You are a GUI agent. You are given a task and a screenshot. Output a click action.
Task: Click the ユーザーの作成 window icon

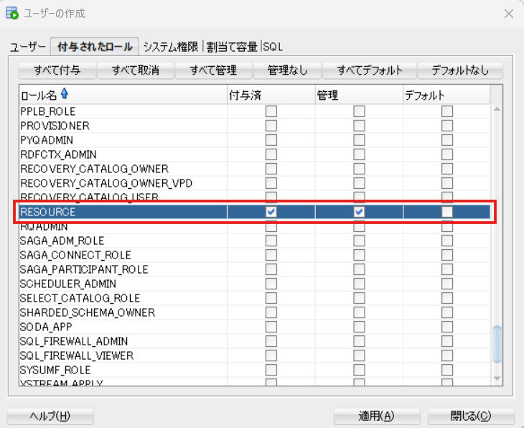click(x=12, y=13)
